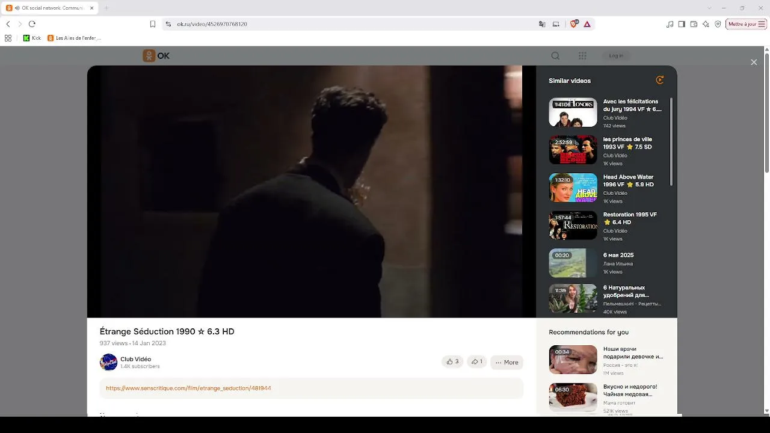
Task: Open the 'Restoration 1995 VF' thumbnail
Action: coord(573,226)
